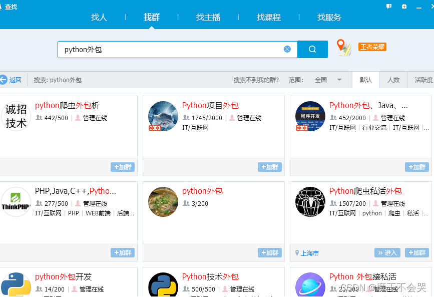Viewport: 434px width, 297px height.
Task: Click member count 1745/2000
Action: click(207, 118)
